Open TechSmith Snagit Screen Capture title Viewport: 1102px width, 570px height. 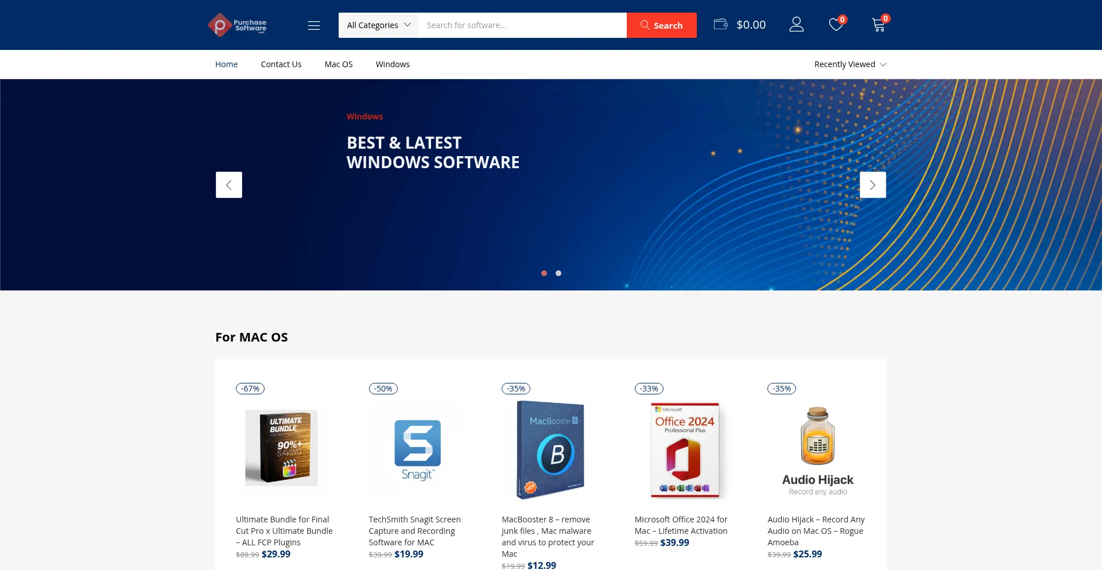click(414, 531)
